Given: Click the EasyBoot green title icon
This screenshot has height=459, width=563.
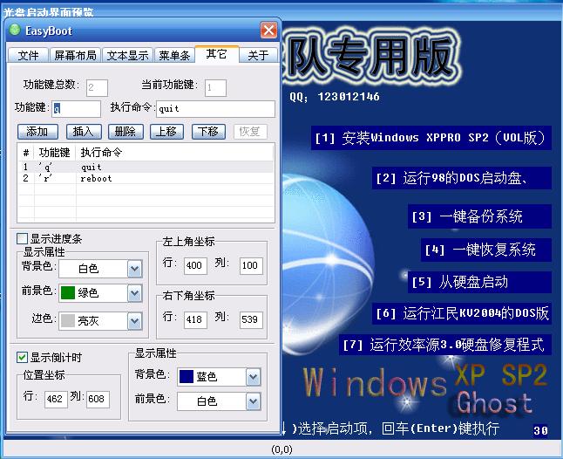Looking at the screenshot, I should [15, 31].
